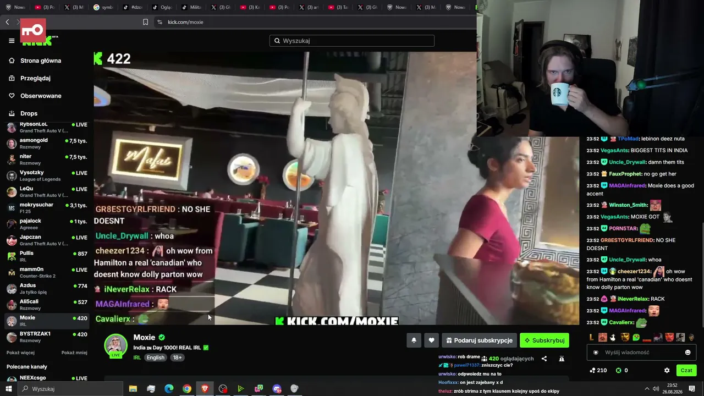This screenshot has height=396, width=704.
Task: Open RybsonLoL's channel in the sidebar
Action: point(47,128)
